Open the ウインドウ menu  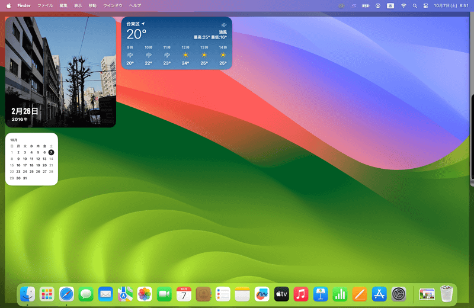(113, 5)
